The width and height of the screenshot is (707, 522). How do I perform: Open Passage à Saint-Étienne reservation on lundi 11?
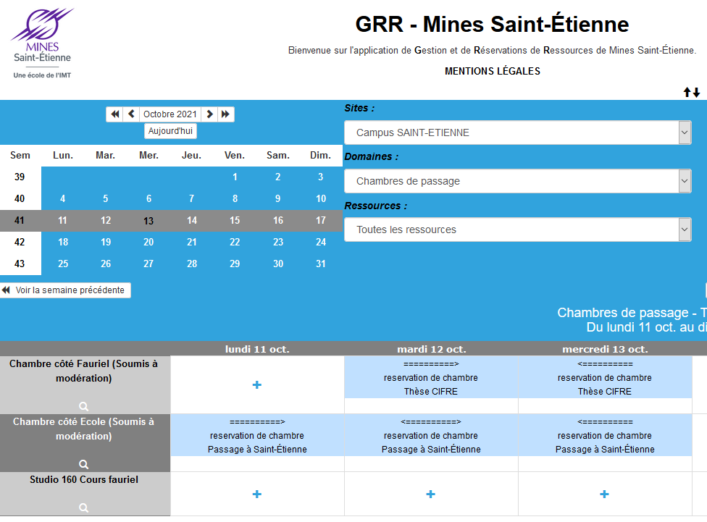coord(257,435)
